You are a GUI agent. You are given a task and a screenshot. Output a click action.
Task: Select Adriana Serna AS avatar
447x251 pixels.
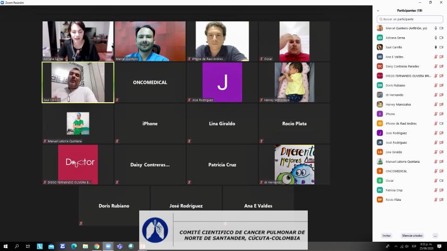[380, 38]
